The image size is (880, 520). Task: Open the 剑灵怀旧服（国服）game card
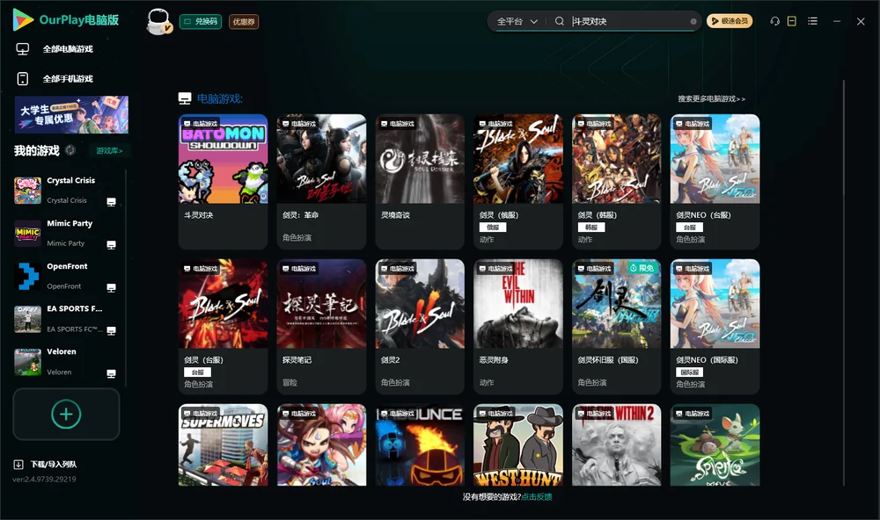(617, 327)
